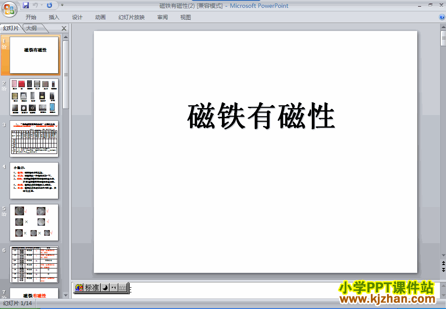
Task: Undo the last action in Quick Access
Action: [35, 5]
